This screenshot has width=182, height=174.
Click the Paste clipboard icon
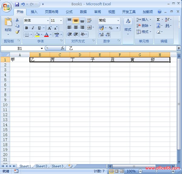click(8, 21)
